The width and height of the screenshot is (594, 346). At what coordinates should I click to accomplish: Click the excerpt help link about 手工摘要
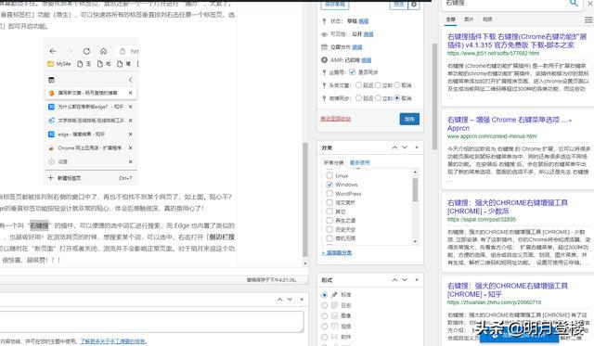[x=113, y=341]
